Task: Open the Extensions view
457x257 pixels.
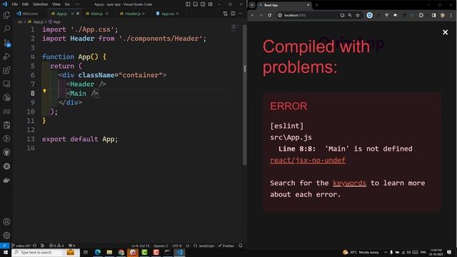Action: click(x=6, y=70)
